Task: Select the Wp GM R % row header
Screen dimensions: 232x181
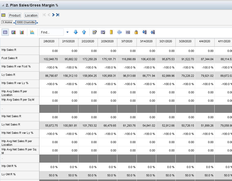Action: (x=20, y=167)
